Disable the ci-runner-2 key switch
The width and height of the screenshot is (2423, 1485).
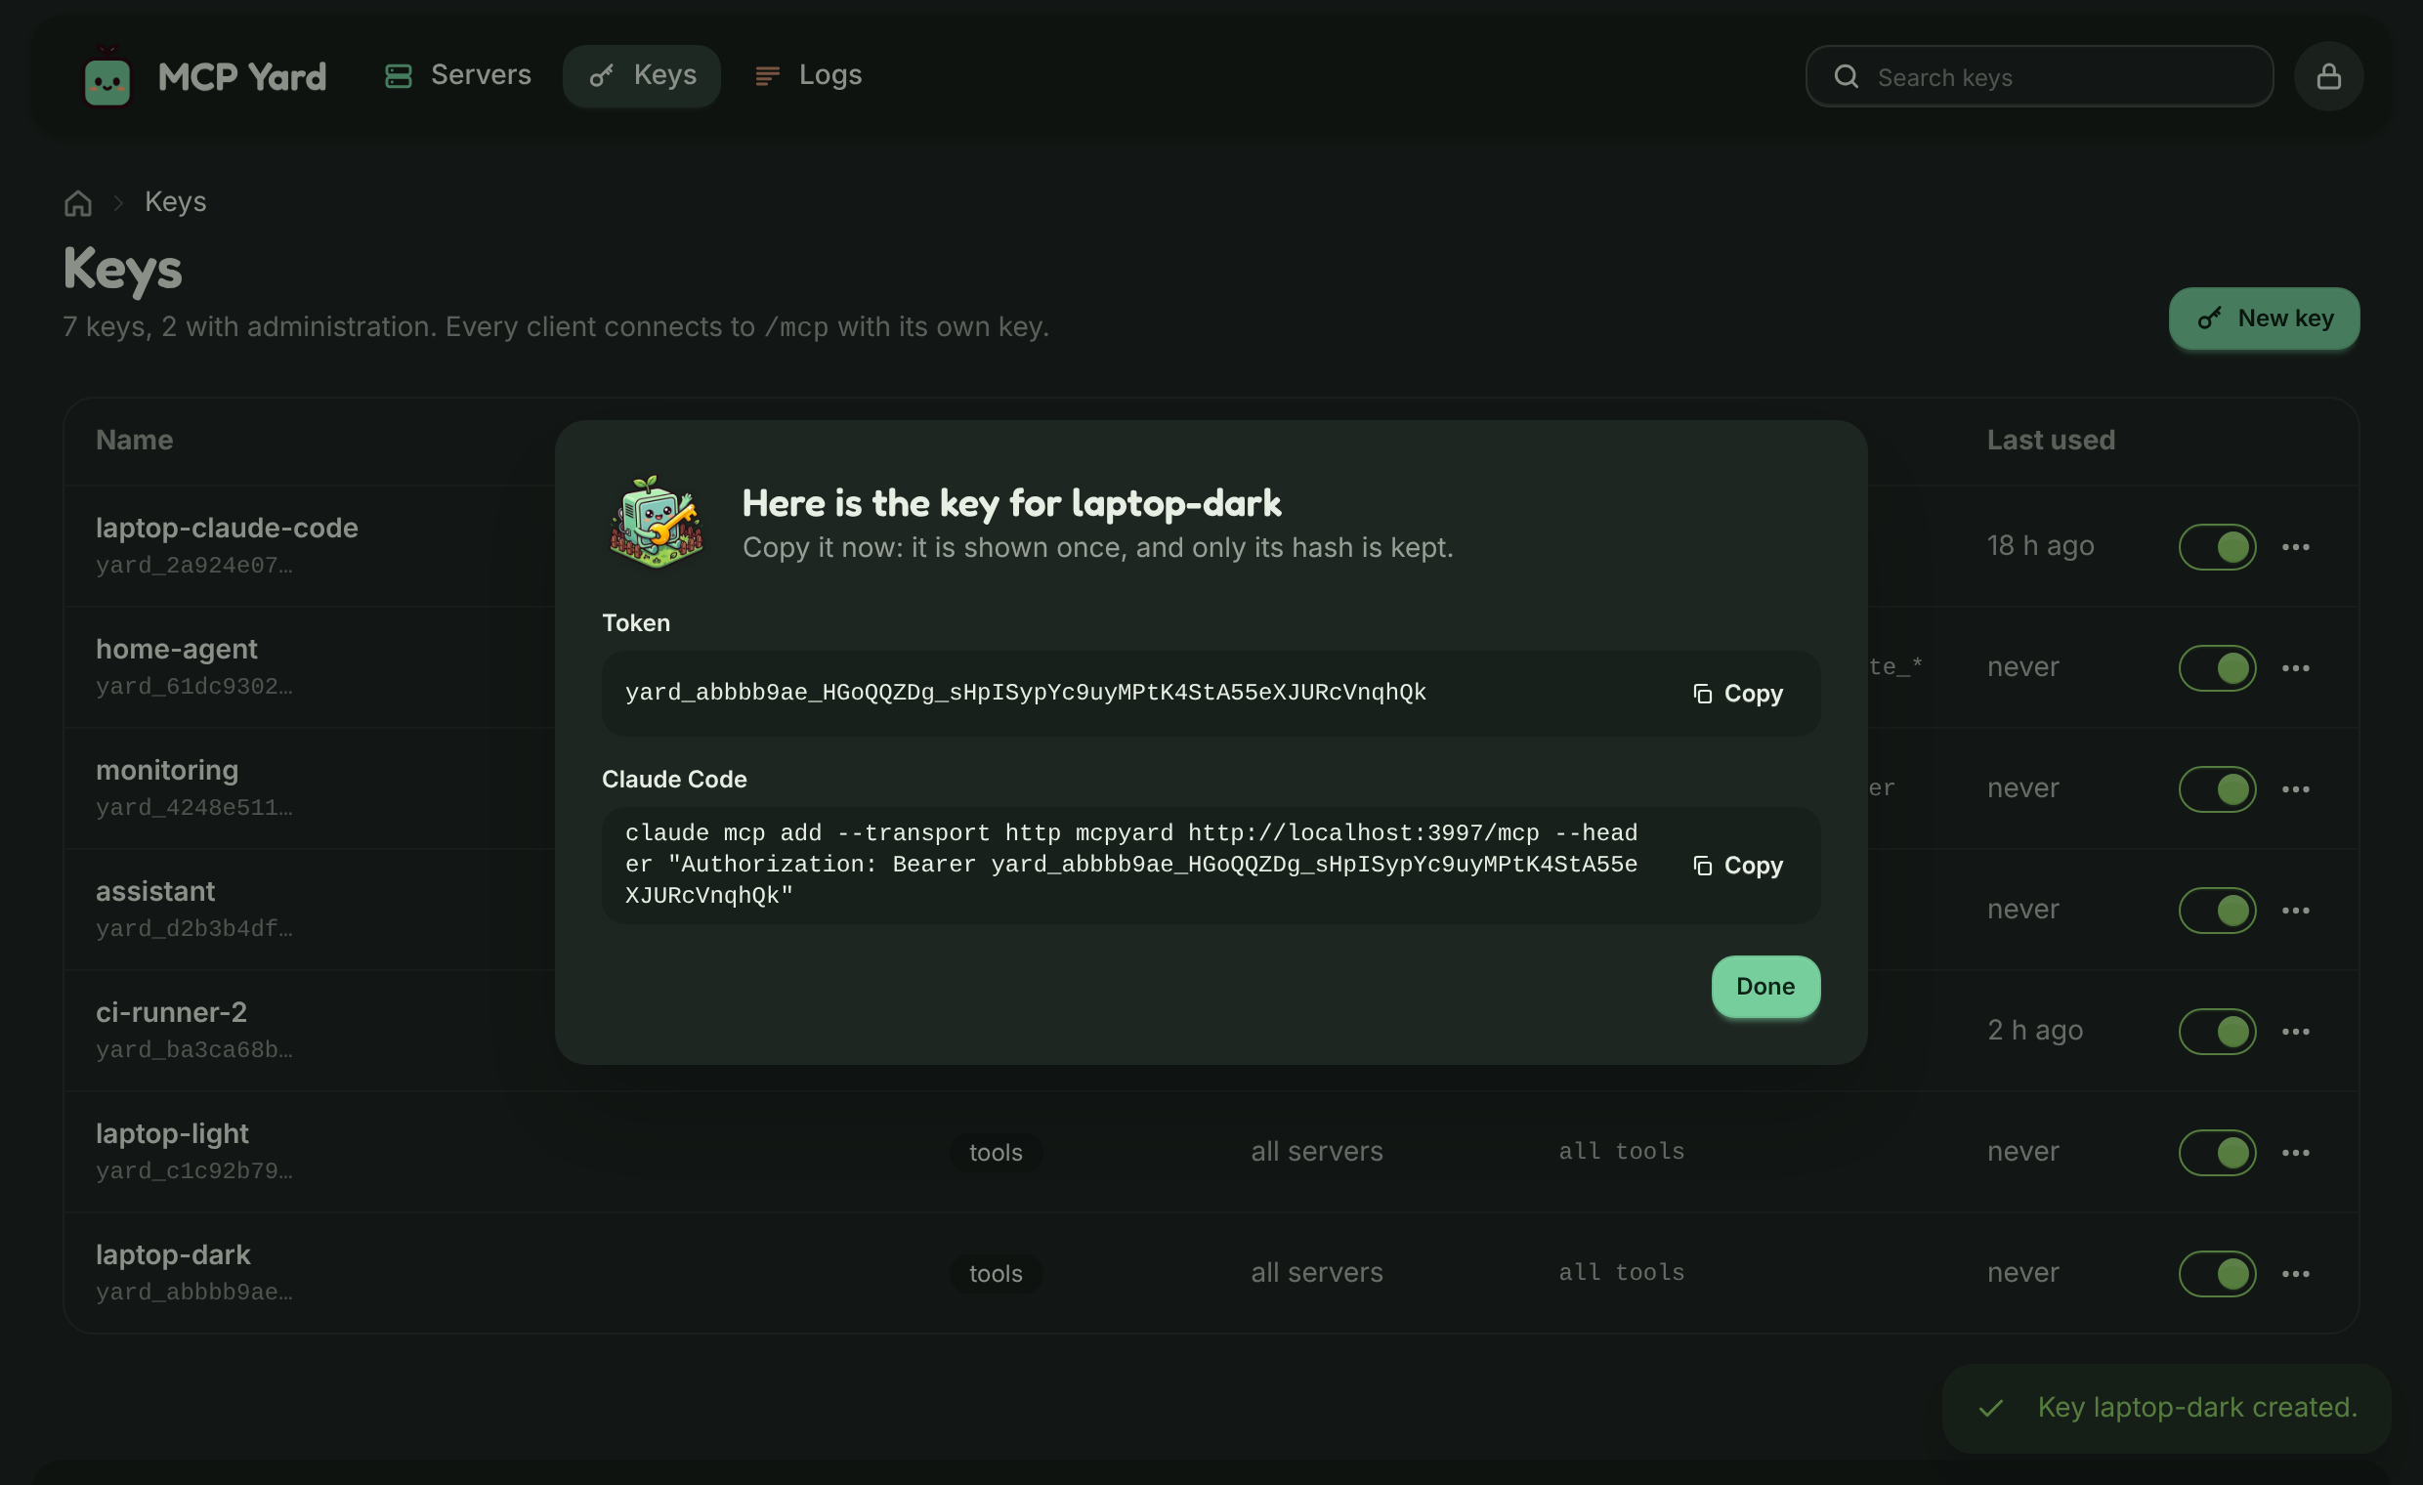coord(2217,1031)
